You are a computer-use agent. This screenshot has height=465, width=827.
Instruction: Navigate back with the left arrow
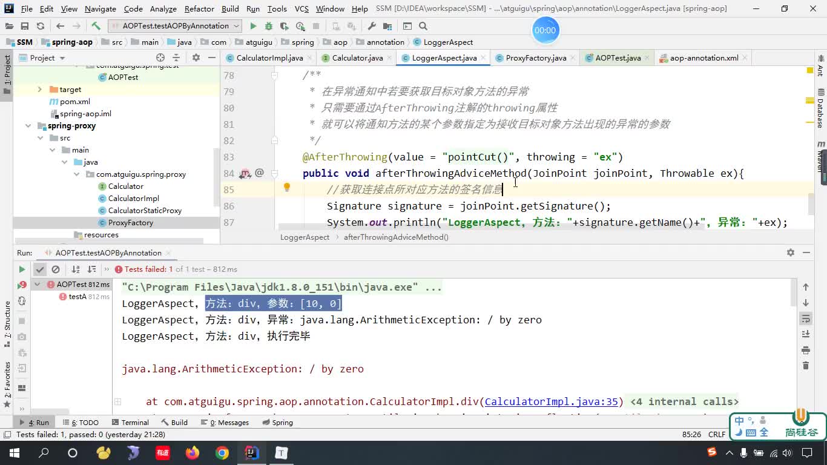(60, 26)
